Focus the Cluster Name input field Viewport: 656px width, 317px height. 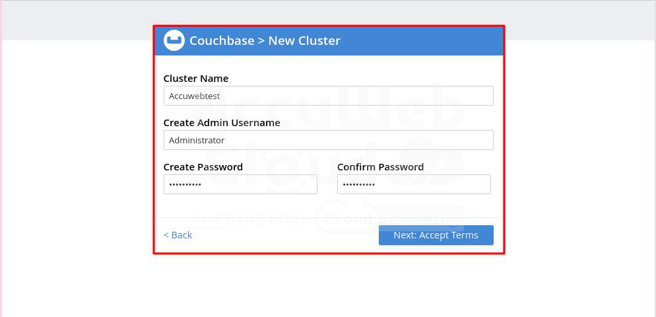(328, 96)
